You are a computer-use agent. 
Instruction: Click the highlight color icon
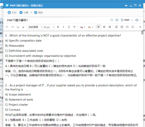(x=89, y=27)
